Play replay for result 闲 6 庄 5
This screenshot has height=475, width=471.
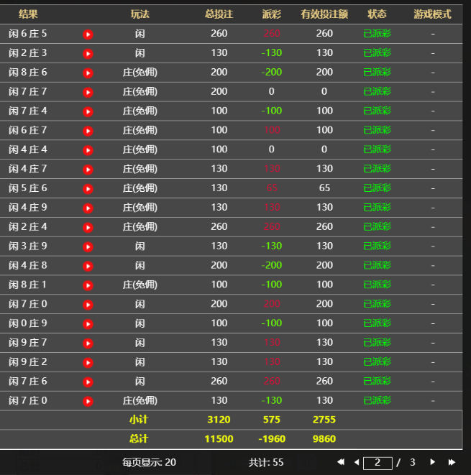[88, 34]
